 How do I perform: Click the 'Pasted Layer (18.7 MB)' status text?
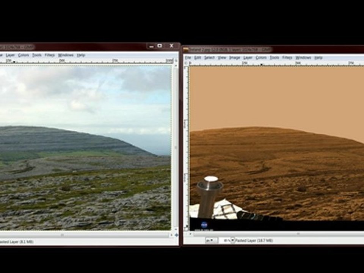254,240
